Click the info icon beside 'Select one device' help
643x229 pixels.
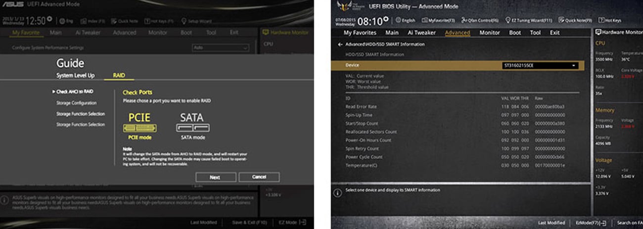338,192
